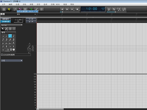The height and width of the screenshot is (110, 147).
Task: Select the sharp accidental in the note palette
Action: 6,46
